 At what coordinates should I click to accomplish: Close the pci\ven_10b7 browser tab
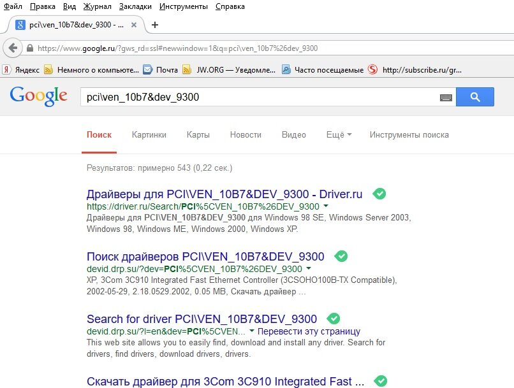pos(134,25)
